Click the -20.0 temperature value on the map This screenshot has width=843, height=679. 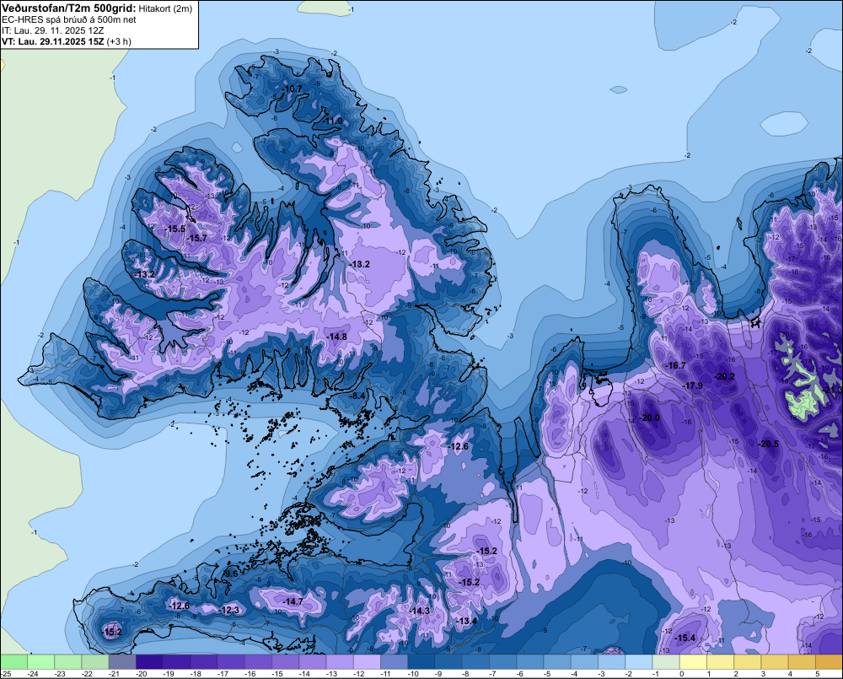point(649,418)
